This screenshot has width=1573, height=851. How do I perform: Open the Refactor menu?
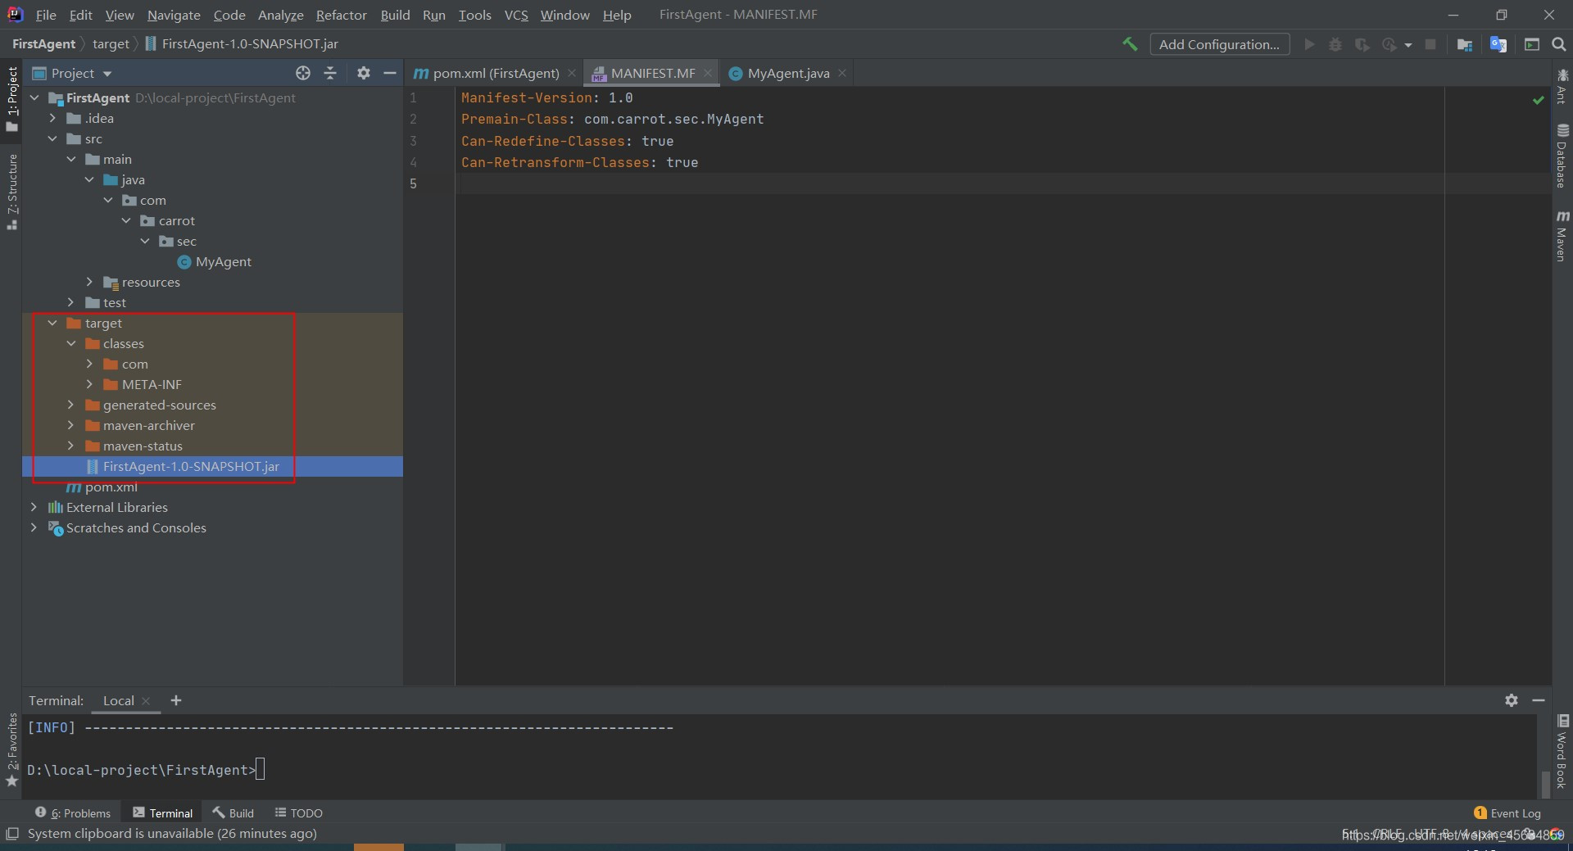(x=342, y=15)
